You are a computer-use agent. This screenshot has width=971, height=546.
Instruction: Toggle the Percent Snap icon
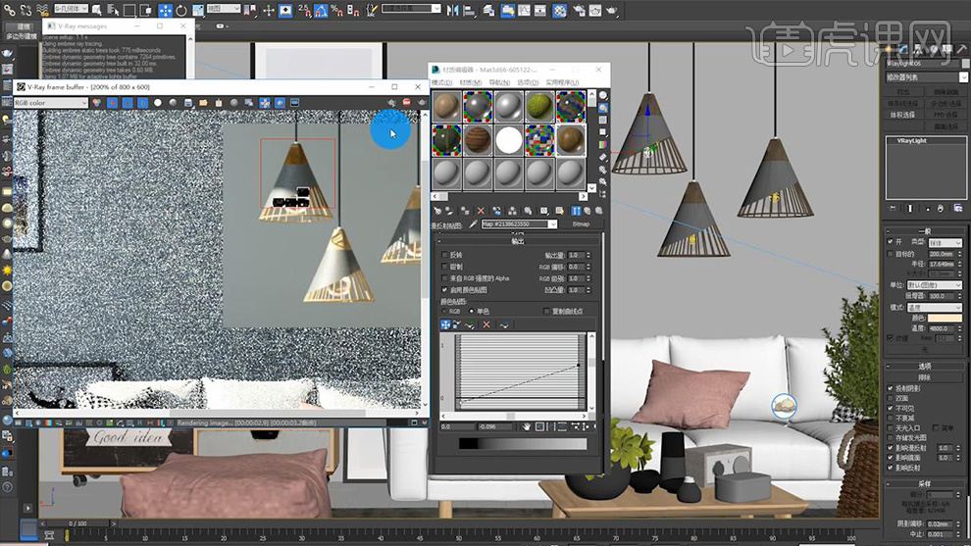tap(336, 10)
